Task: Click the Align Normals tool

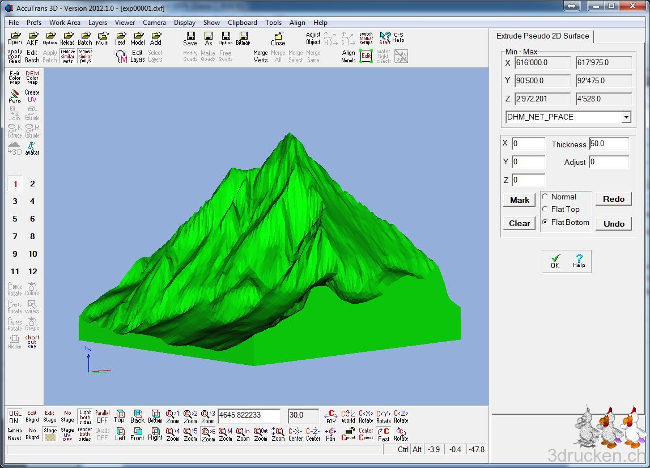Action: 348,56
